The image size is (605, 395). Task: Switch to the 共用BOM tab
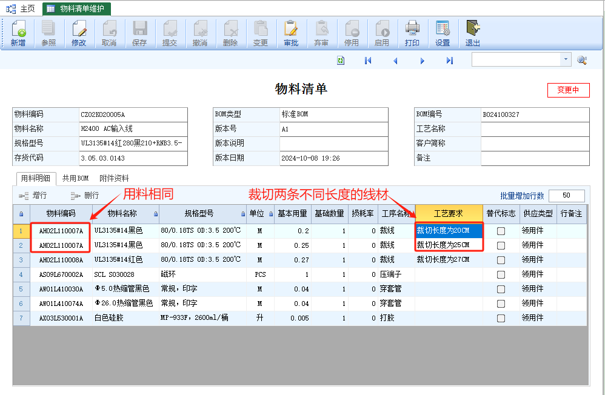pyautogui.click(x=76, y=178)
